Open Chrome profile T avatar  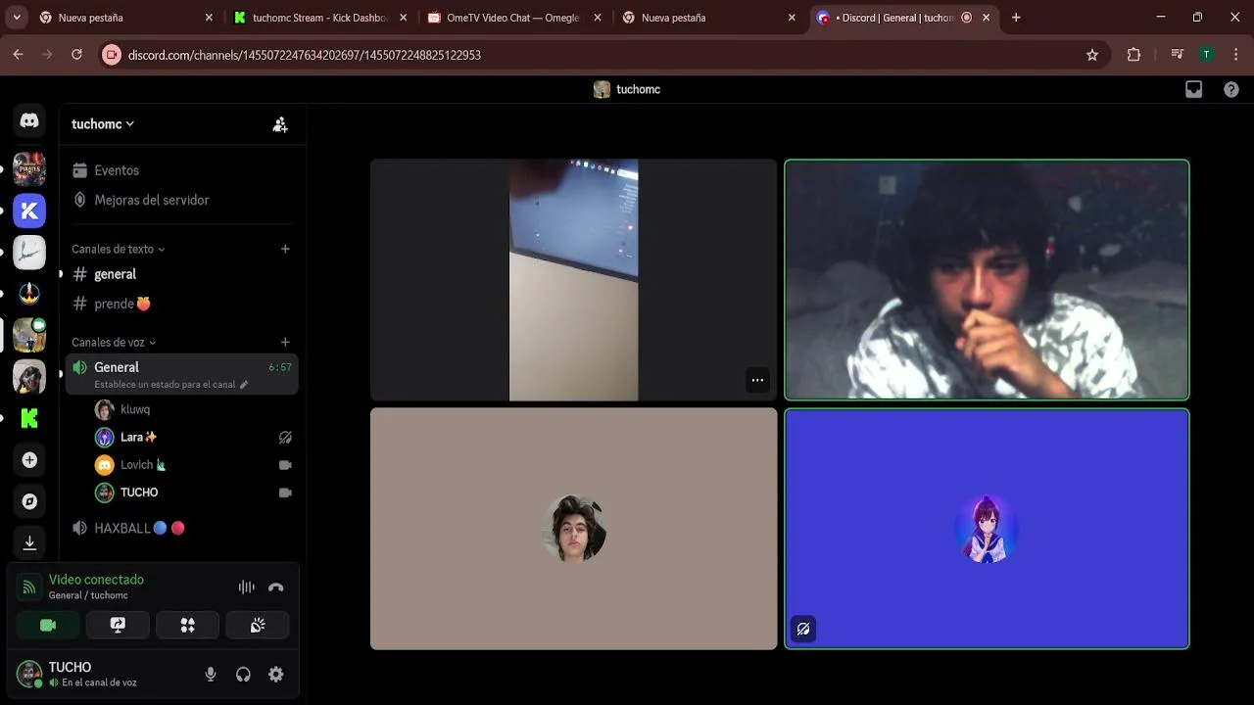tap(1207, 55)
